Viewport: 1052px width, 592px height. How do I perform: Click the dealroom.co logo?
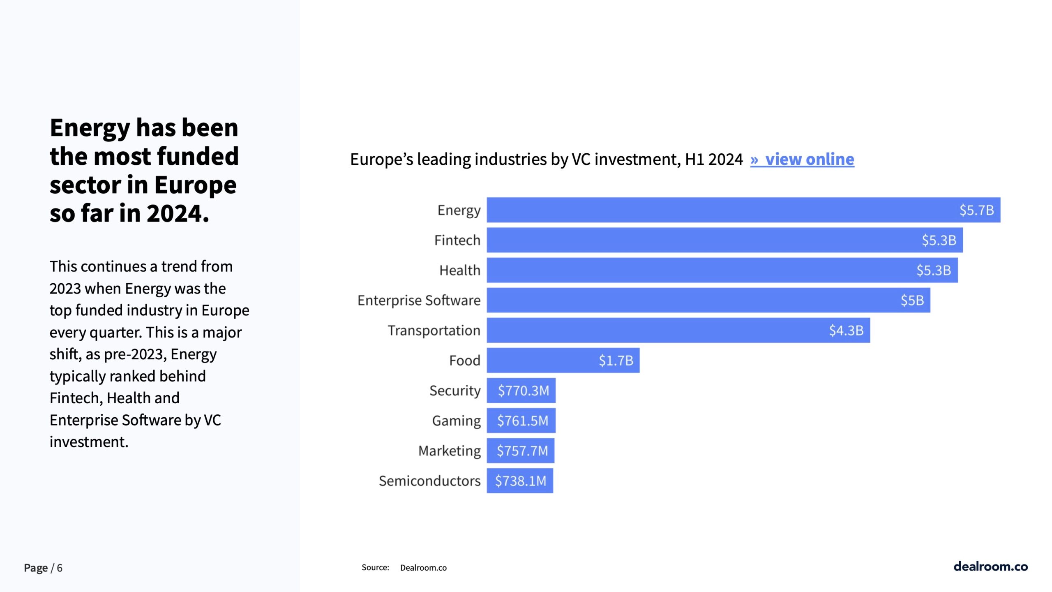click(x=990, y=567)
